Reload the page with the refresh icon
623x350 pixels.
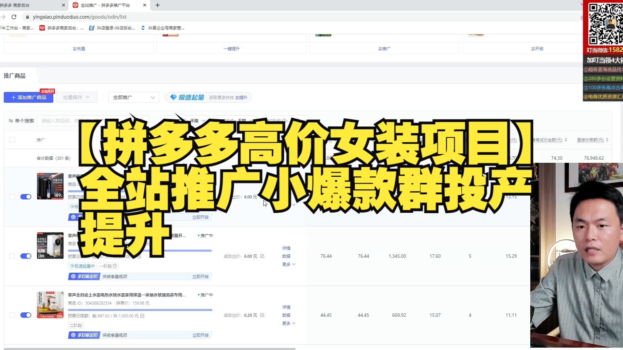click(14, 17)
